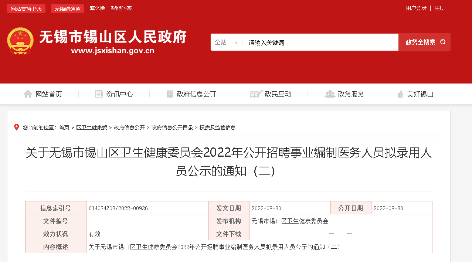Open the 全站 search scope dropdown
472x262 pixels.
(x=226, y=42)
